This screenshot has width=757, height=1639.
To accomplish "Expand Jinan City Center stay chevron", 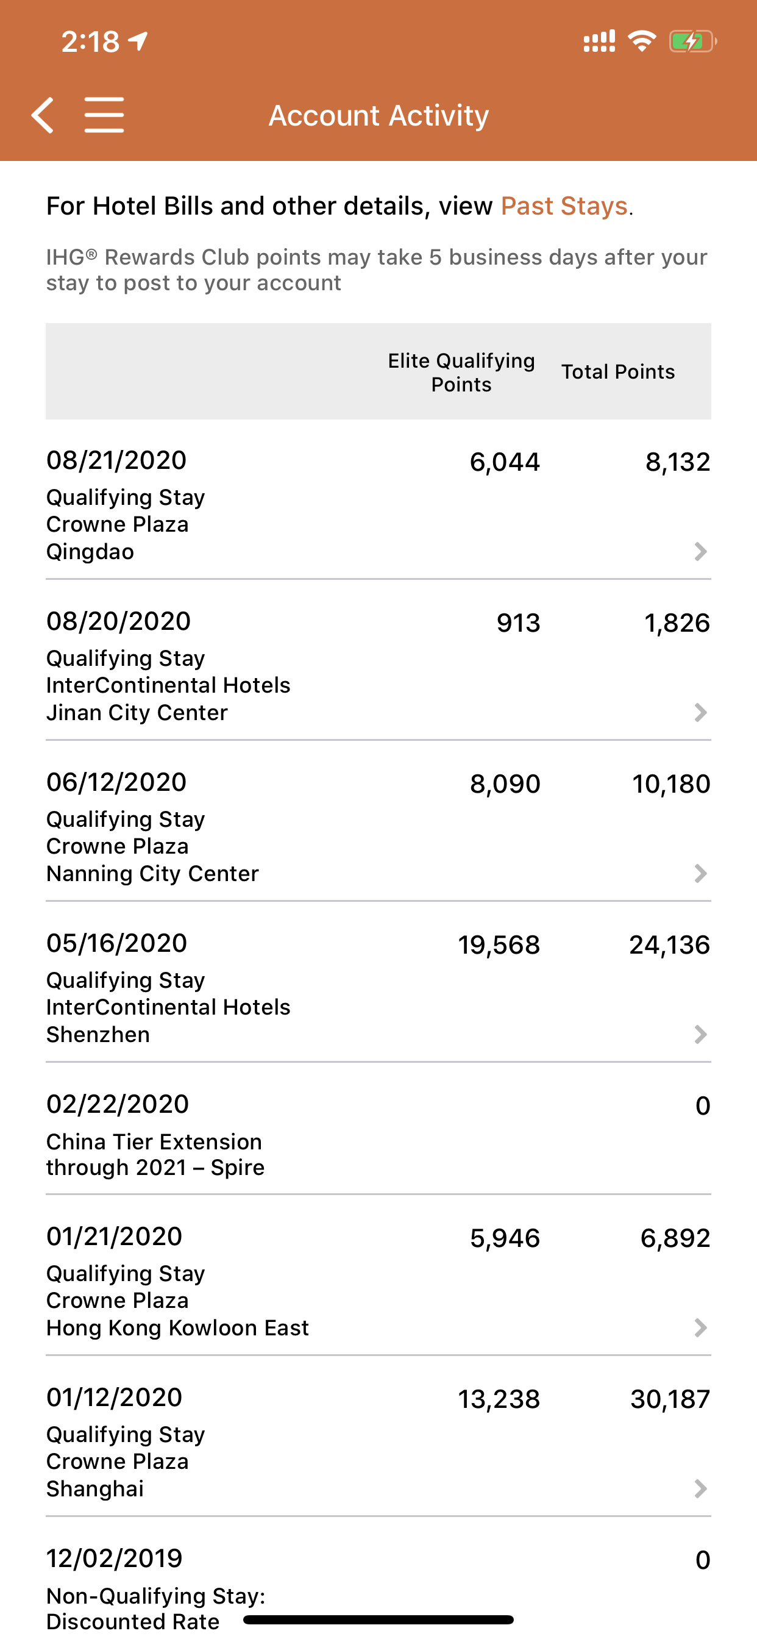I will pyautogui.click(x=700, y=713).
